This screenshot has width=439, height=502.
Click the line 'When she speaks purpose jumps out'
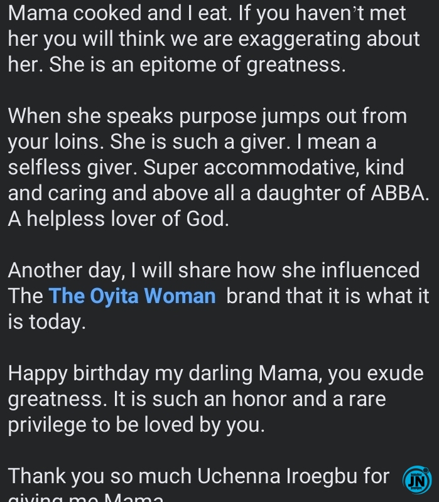[x=207, y=116]
